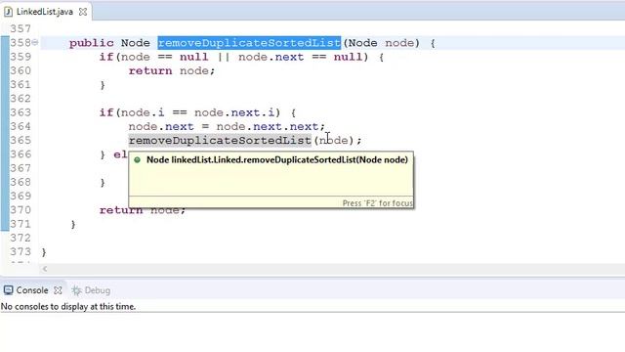The width and height of the screenshot is (625, 352).
Task: Click line number 367
Action: [x=21, y=168]
